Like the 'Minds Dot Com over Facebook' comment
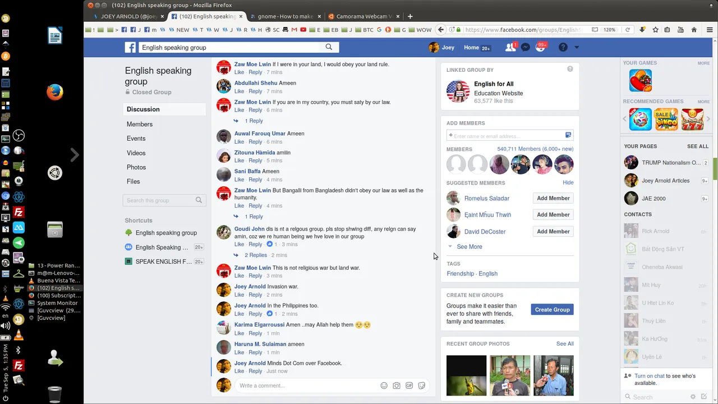Viewport: 718px width, 404px height. 239,371
